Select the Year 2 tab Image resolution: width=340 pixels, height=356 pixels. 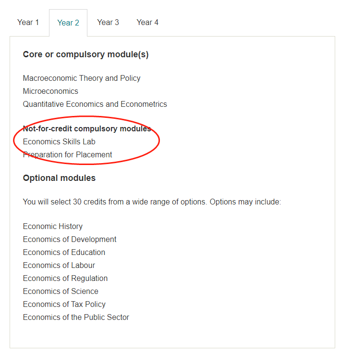pyautogui.click(x=68, y=23)
